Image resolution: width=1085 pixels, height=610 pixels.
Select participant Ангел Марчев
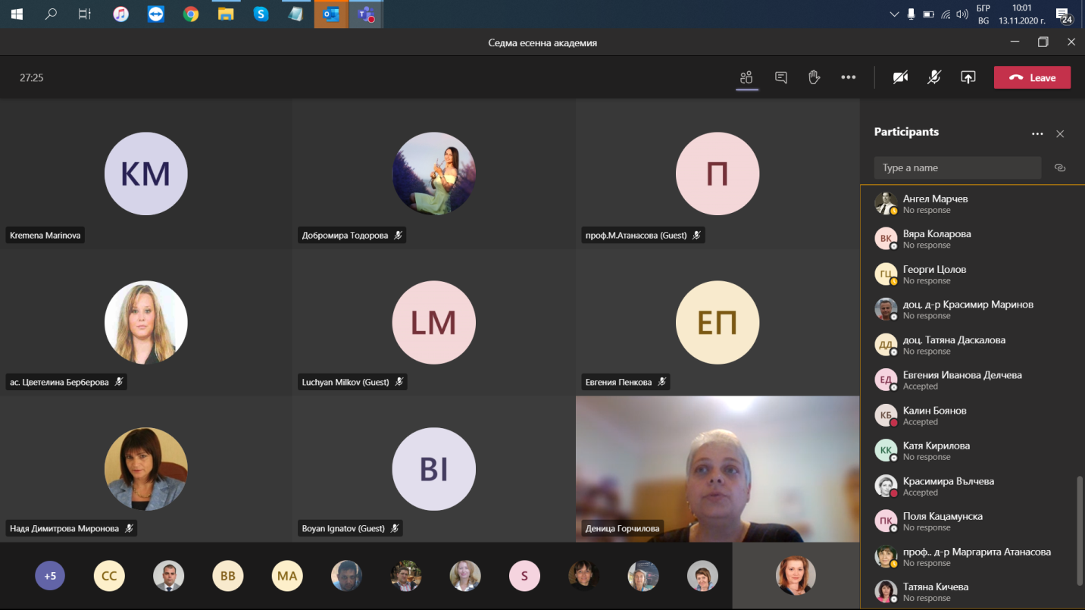974,204
